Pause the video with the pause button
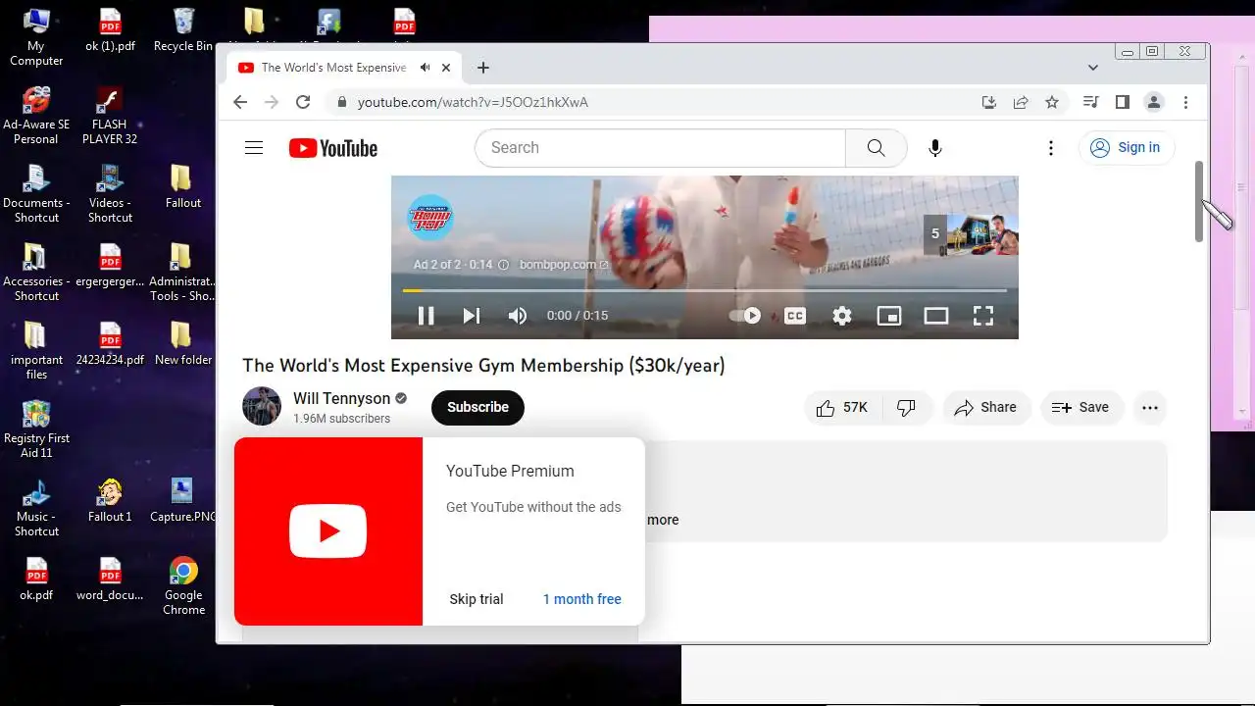The width and height of the screenshot is (1255, 706). coord(426,316)
